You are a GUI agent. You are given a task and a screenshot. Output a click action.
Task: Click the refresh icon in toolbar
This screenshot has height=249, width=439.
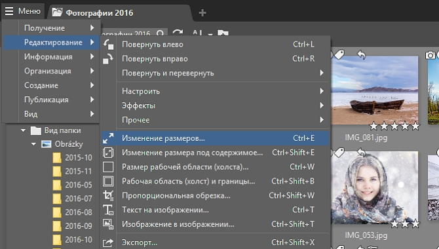[x=178, y=33]
